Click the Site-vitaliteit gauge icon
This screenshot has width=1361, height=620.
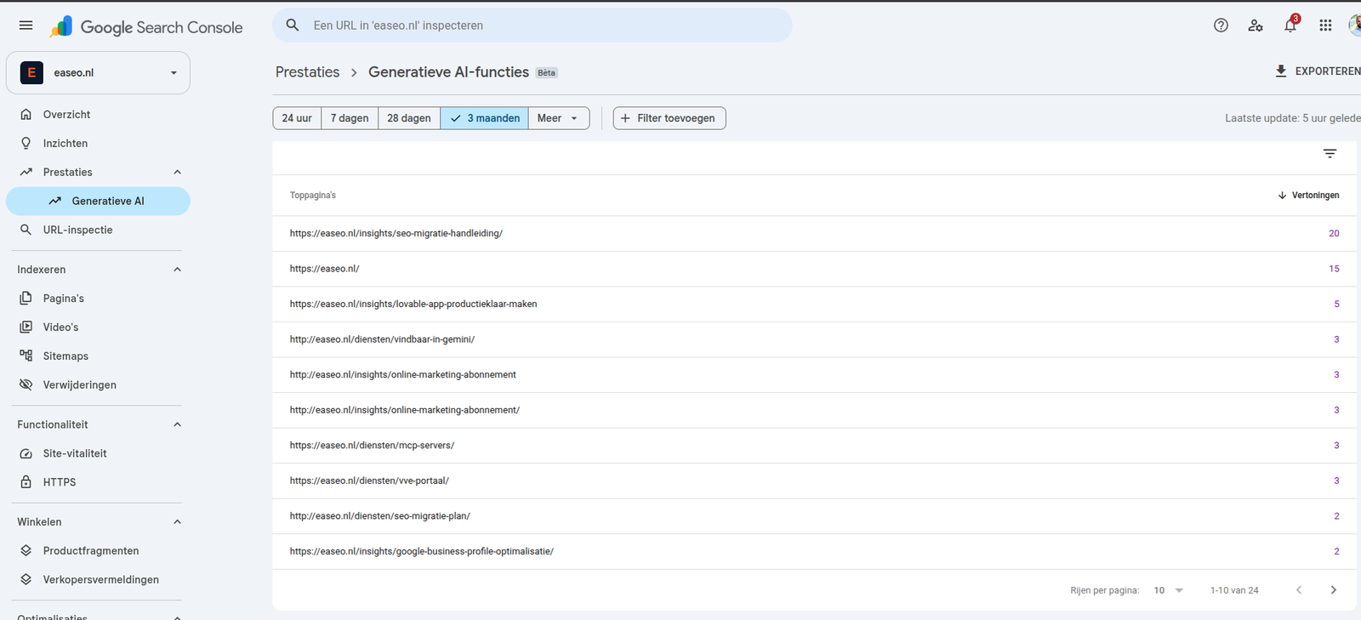[x=26, y=453]
